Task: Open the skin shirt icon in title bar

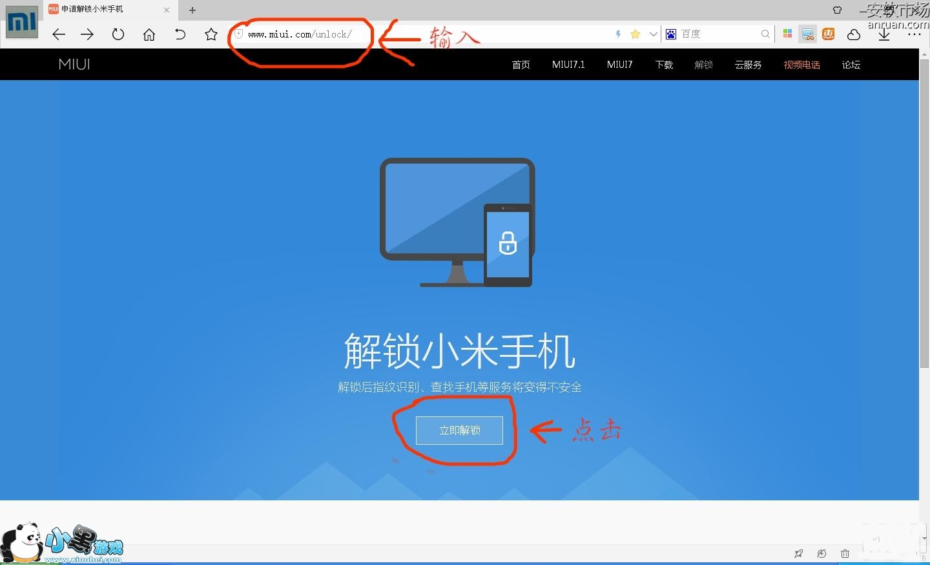Action: pyautogui.click(x=838, y=10)
